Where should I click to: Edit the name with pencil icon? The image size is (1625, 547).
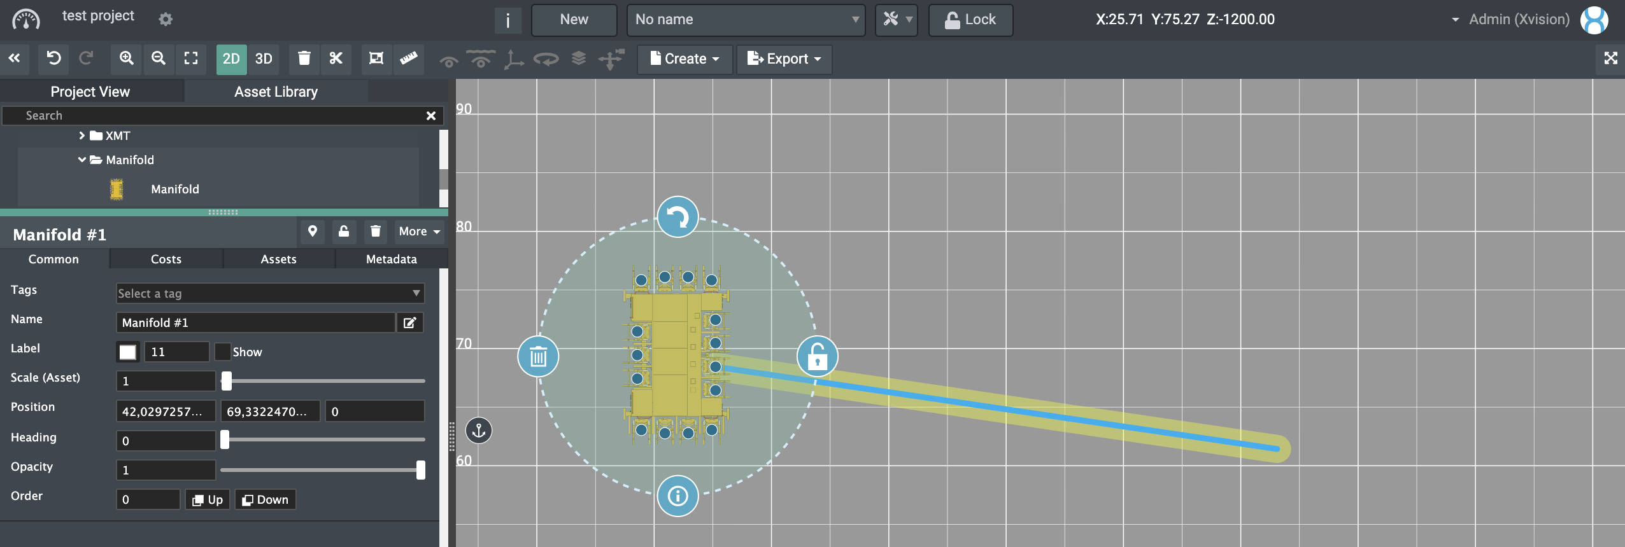pos(409,322)
